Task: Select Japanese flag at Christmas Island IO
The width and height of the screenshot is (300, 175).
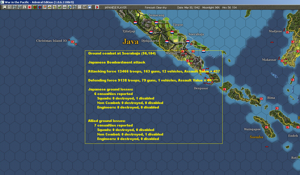Action: pos(73,42)
